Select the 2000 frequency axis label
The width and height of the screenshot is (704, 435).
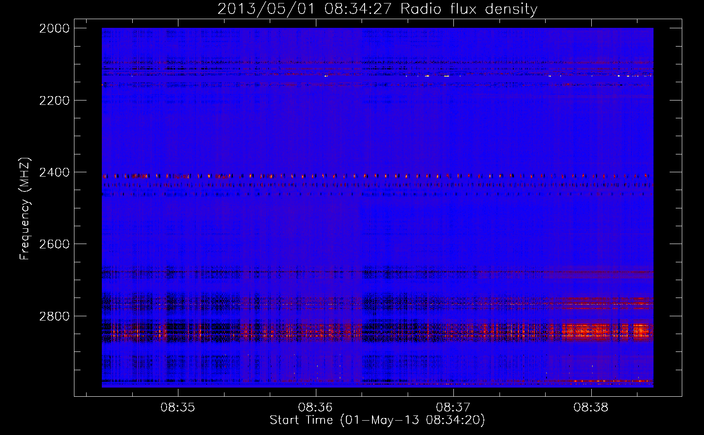pyautogui.click(x=54, y=28)
